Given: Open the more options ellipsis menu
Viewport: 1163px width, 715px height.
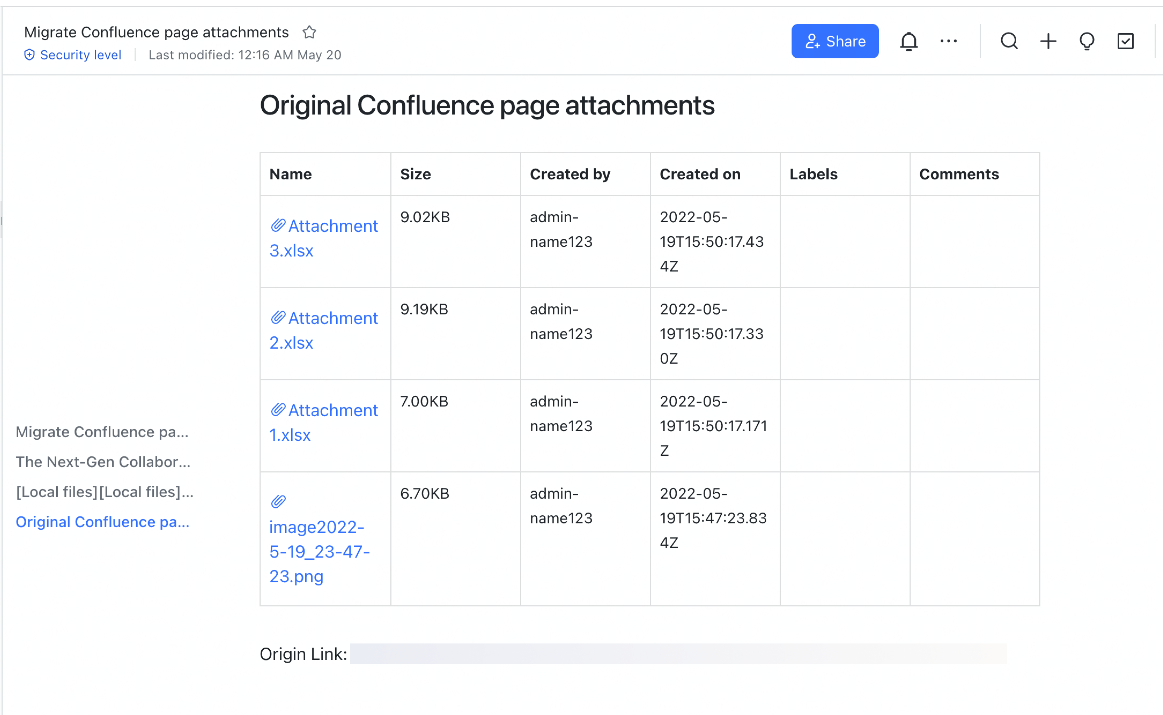Looking at the screenshot, I should coord(948,41).
